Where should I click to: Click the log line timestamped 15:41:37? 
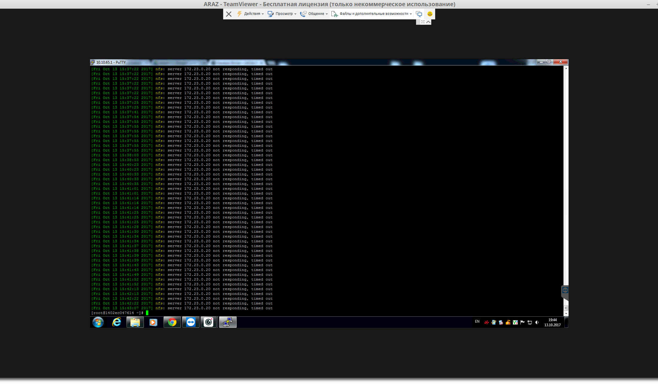[182, 246]
